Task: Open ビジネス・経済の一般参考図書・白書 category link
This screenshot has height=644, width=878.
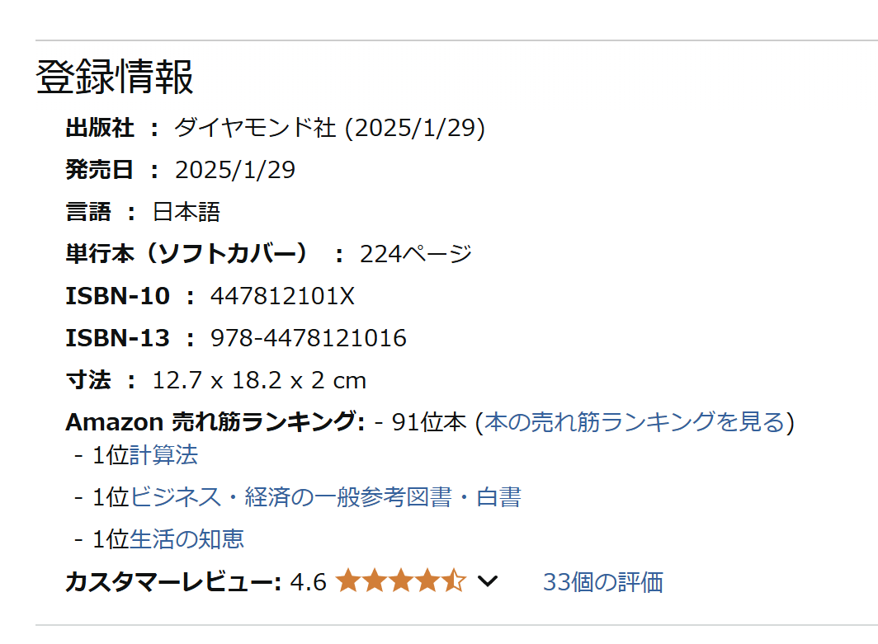Action: 326,497
